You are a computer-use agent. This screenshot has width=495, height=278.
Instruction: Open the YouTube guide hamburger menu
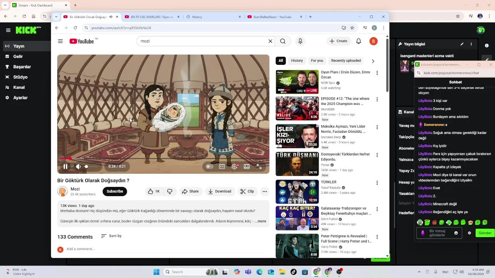60,41
